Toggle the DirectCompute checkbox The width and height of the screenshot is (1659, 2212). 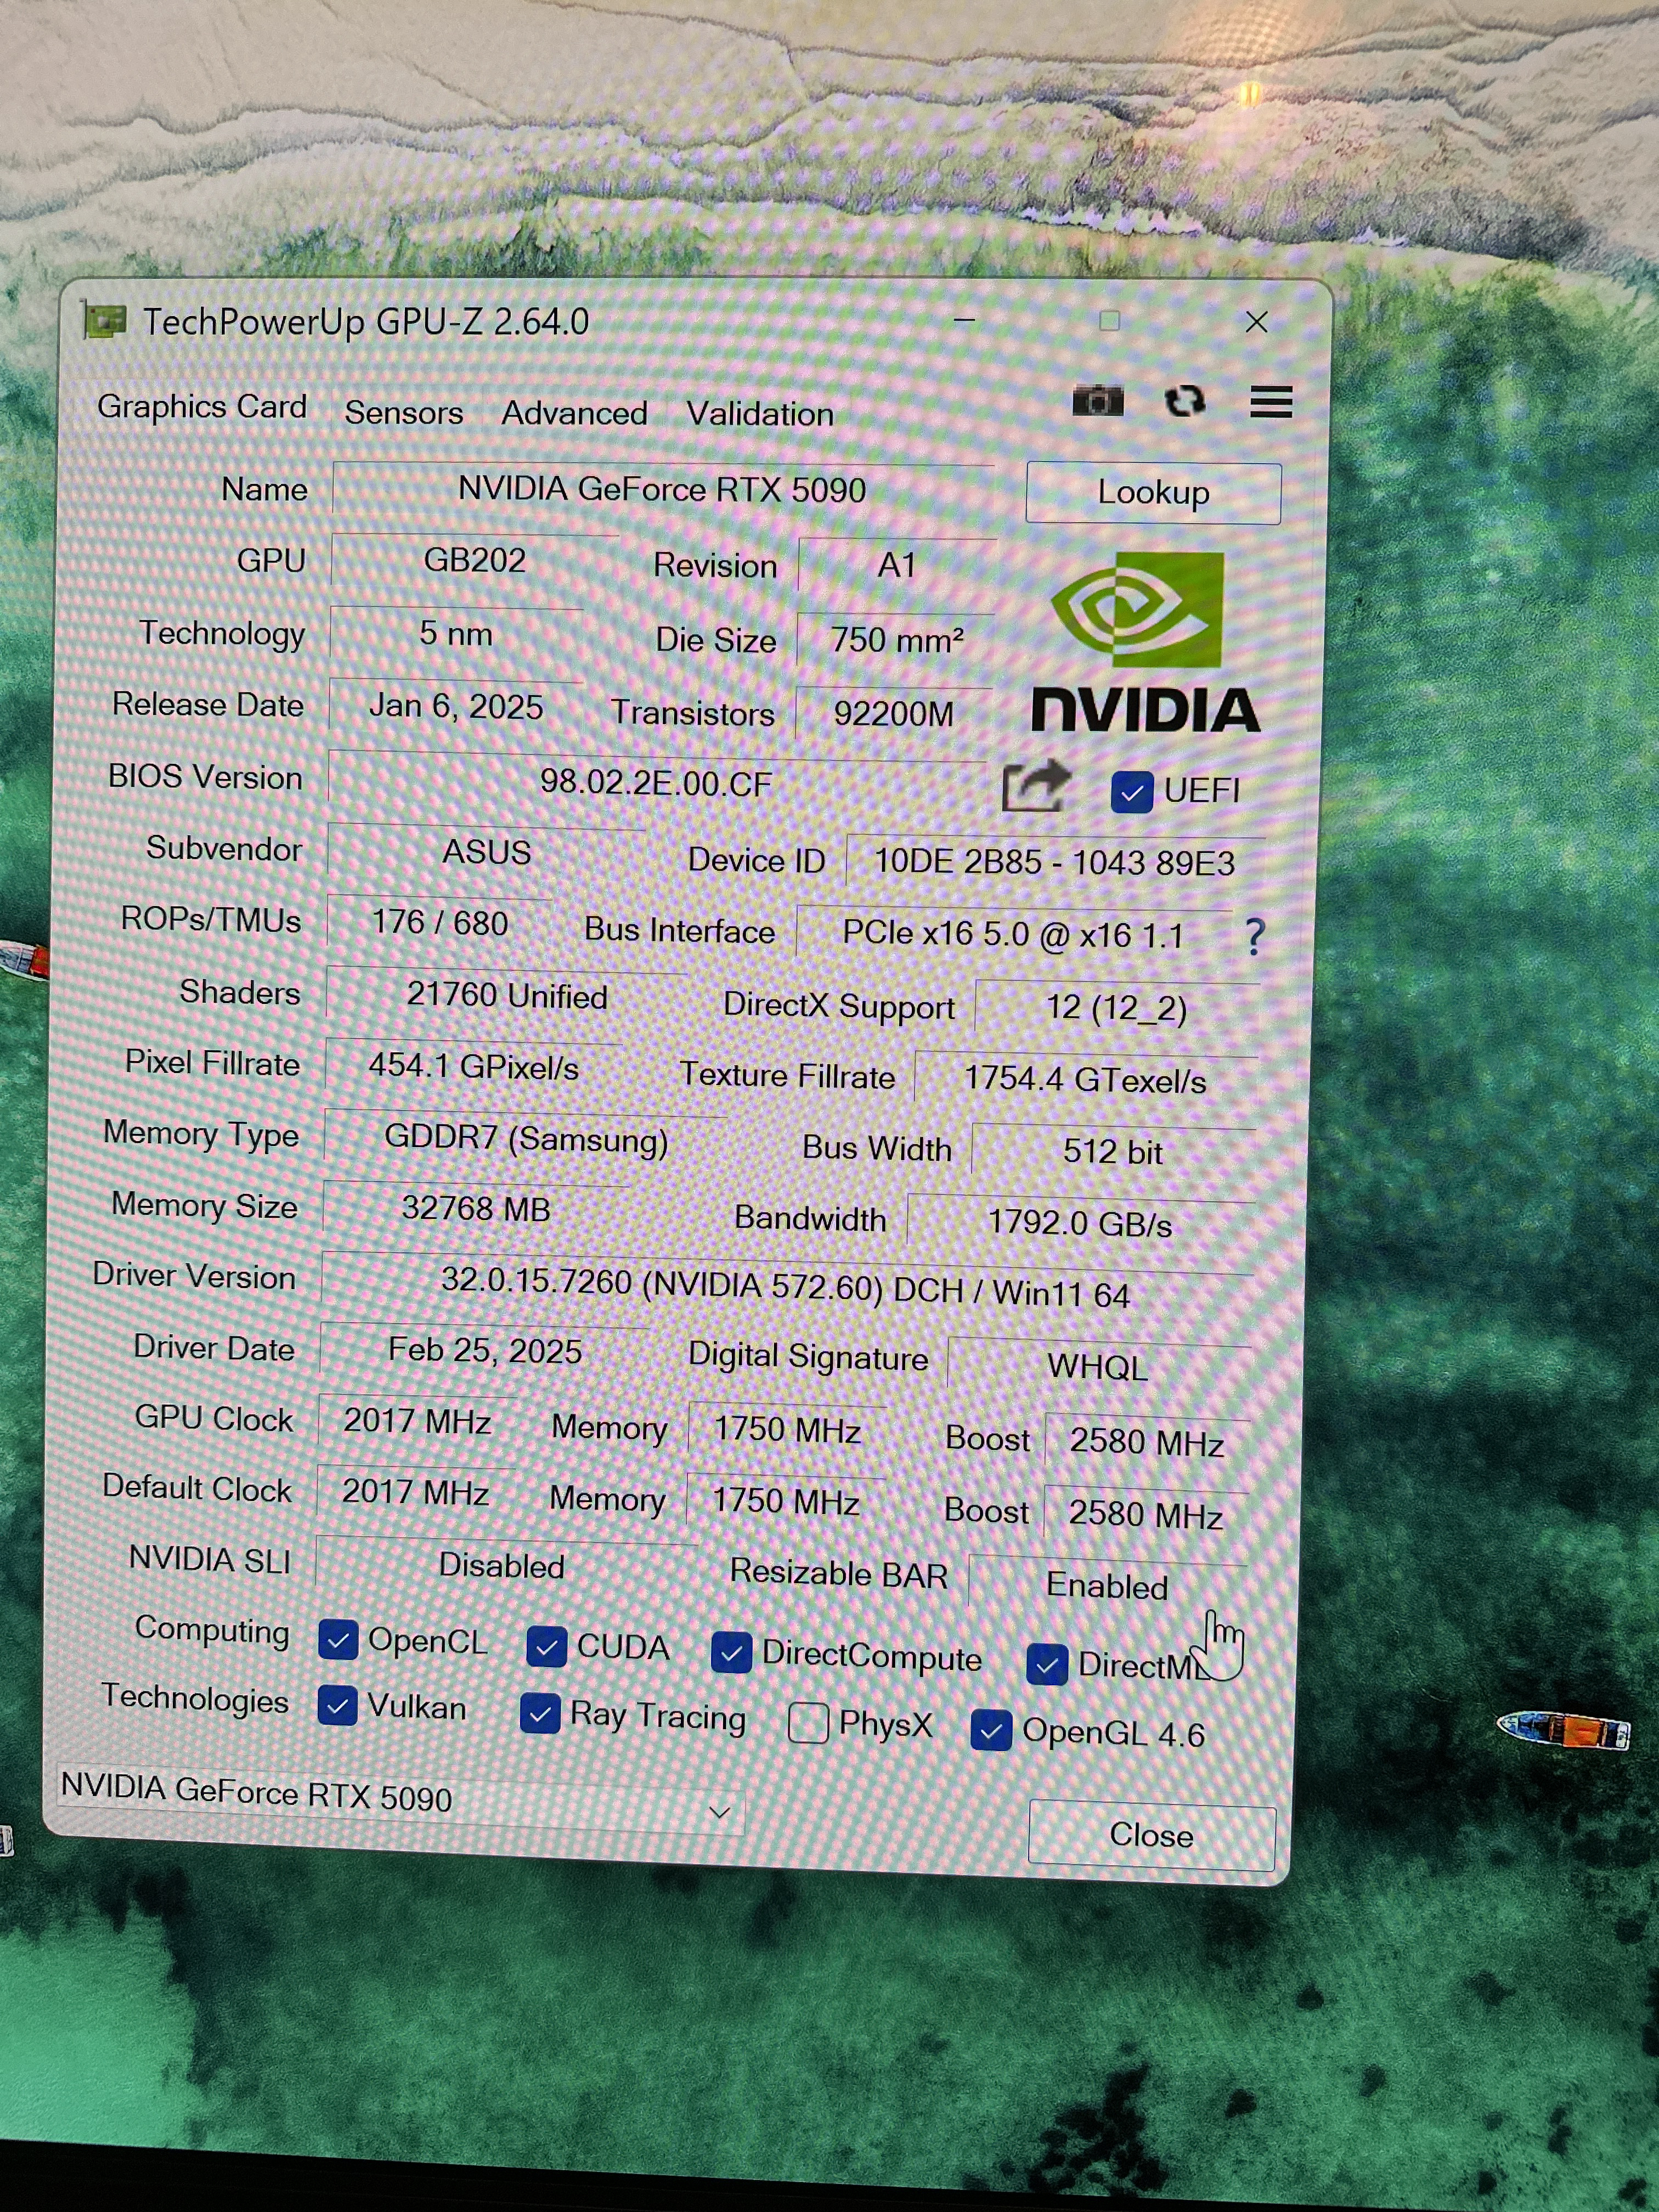click(x=731, y=1652)
